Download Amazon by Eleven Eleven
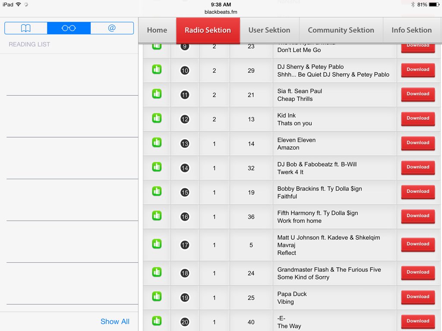Screen dimensions: 442x331 tap(418, 143)
